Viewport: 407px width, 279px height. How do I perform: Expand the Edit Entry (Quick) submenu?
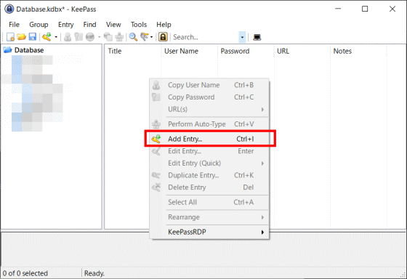click(209, 163)
